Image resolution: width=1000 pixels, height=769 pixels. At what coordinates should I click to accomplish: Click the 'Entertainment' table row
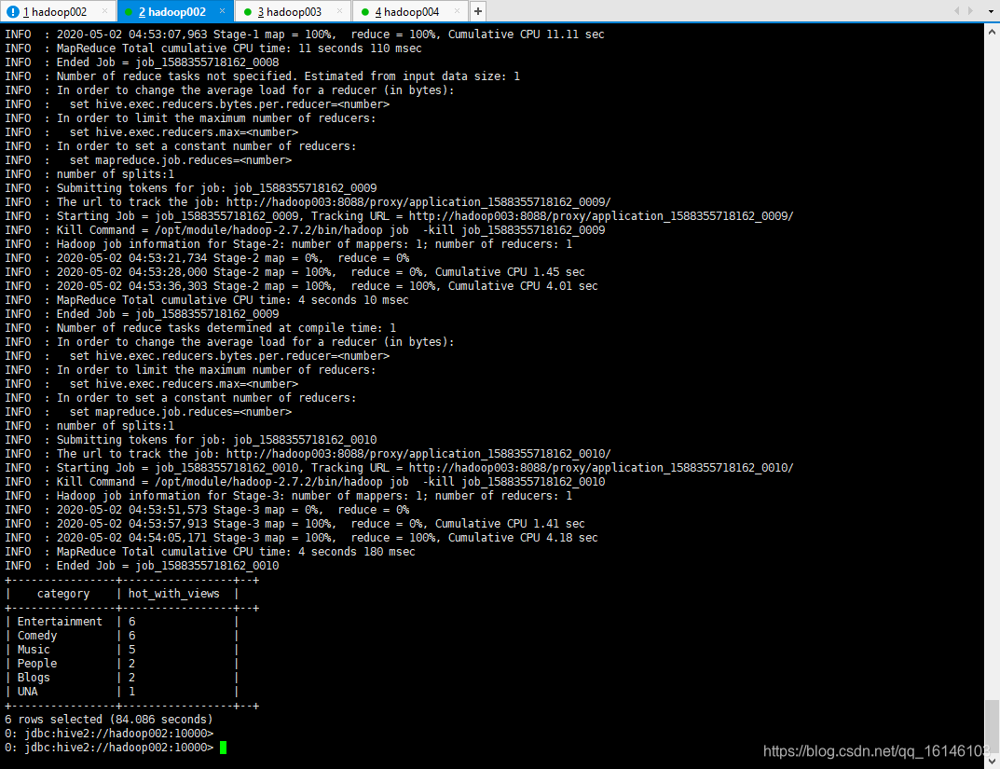(122, 622)
